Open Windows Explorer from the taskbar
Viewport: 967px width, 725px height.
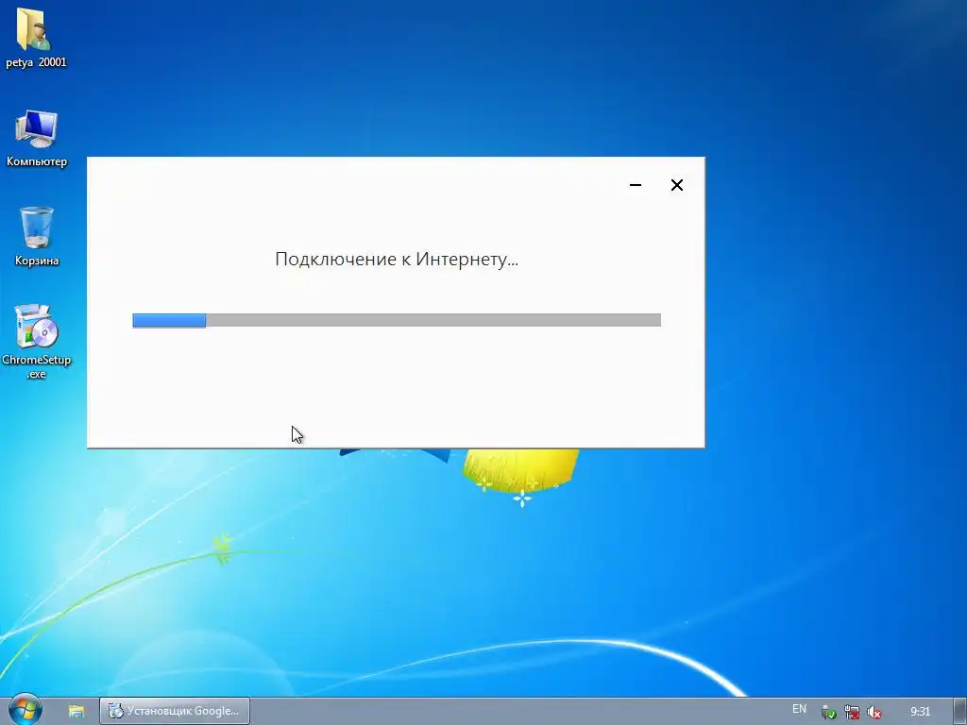pos(76,711)
